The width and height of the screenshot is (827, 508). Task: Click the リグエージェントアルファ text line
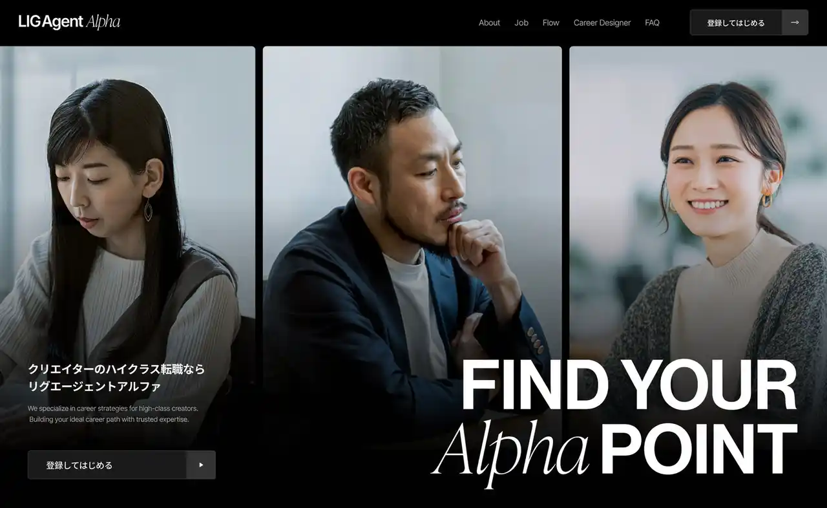94,386
